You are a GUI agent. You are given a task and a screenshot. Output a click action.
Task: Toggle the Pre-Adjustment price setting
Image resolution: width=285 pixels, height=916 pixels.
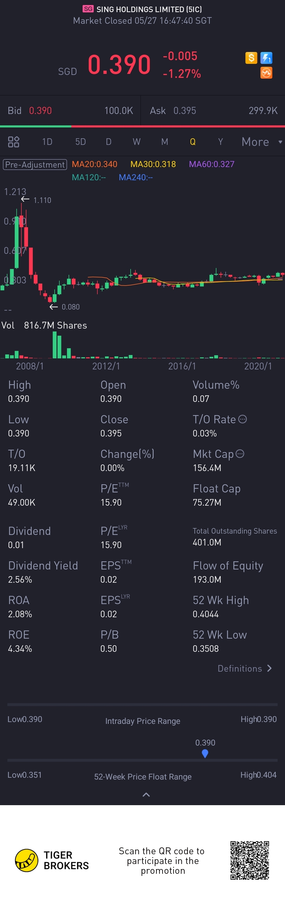point(35,164)
